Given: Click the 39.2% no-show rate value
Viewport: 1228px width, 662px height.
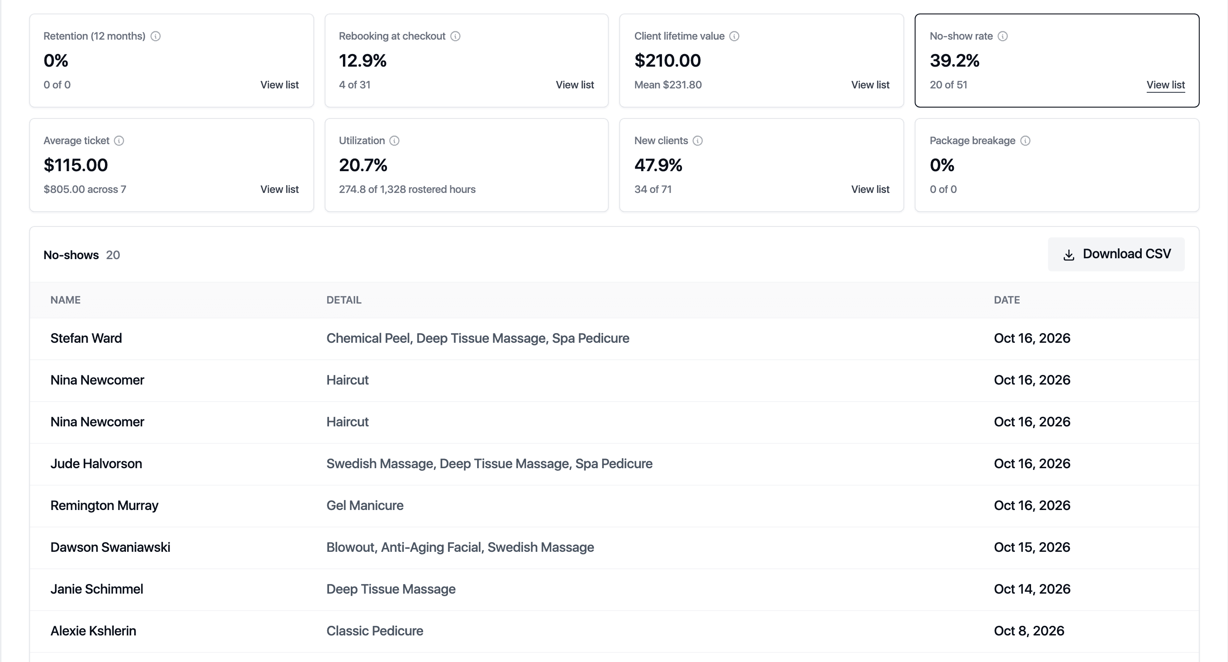Looking at the screenshot, I should pyautogui.click(x=954, y=61).
